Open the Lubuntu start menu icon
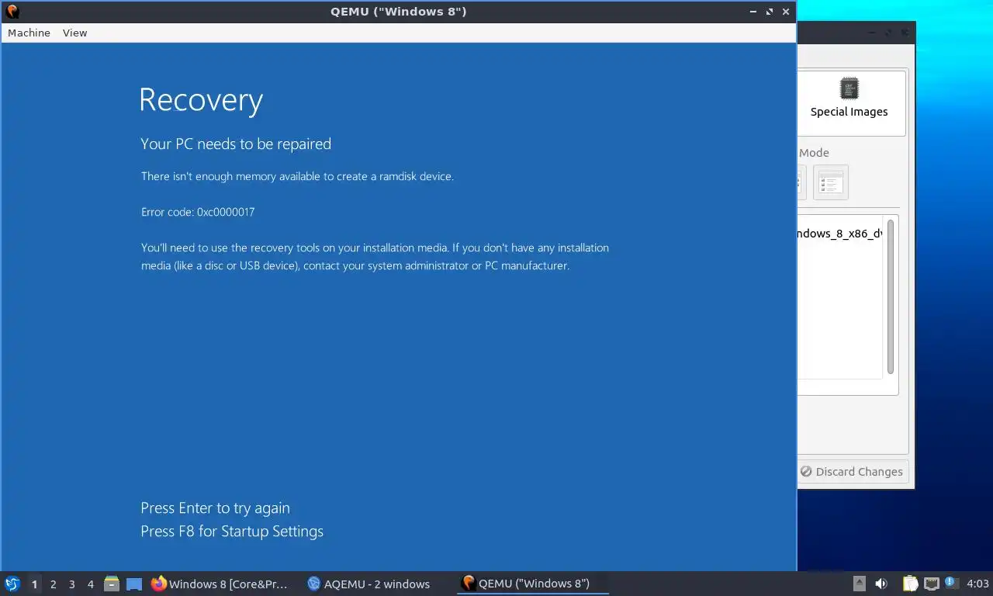 click(x=12, y=584)
